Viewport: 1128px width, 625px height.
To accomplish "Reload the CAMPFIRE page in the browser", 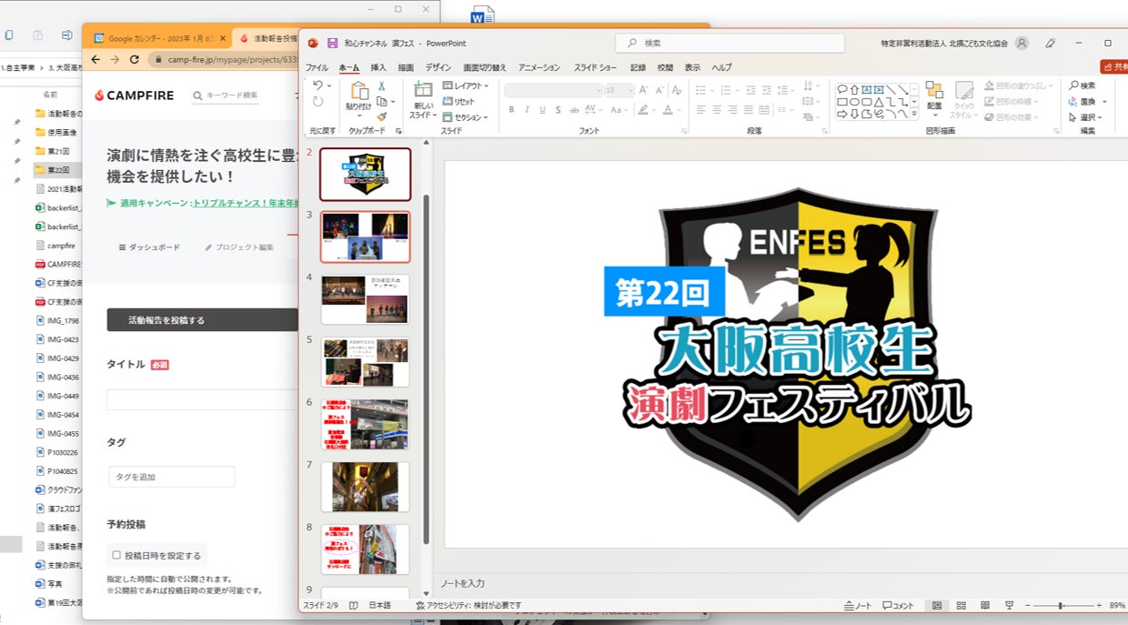I will [x=135, y=59].
